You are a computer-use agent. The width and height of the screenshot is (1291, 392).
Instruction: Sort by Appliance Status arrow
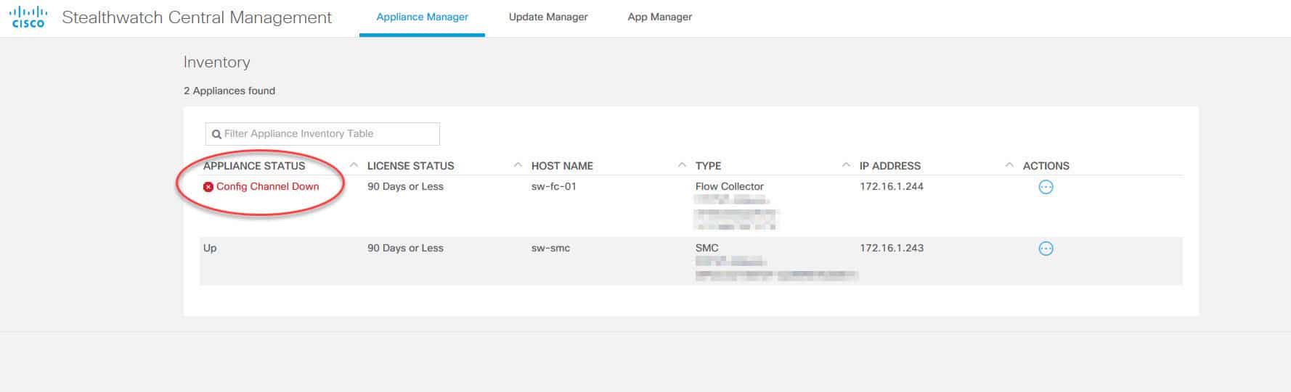[x=354, y=165]
